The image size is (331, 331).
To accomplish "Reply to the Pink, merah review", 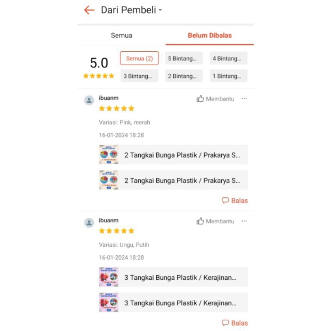I will pos(235,201).
